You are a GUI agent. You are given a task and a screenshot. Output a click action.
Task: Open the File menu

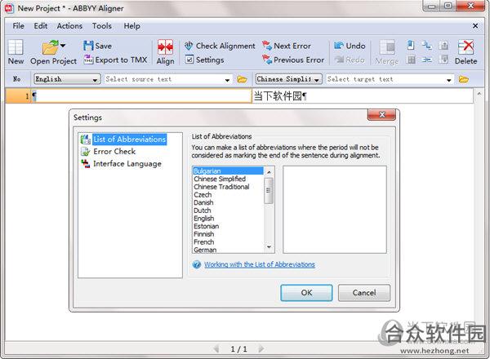(19, 26)
